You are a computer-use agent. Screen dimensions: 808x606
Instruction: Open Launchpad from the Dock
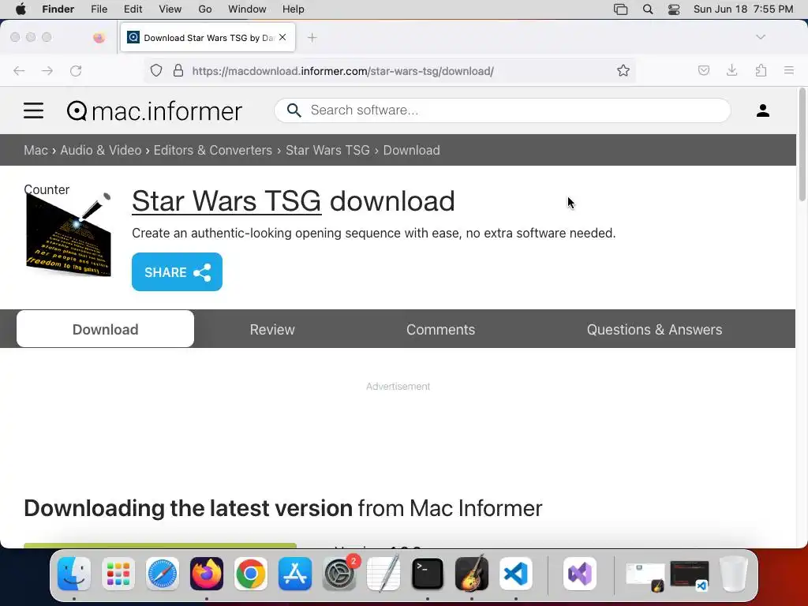click(118, 574)
